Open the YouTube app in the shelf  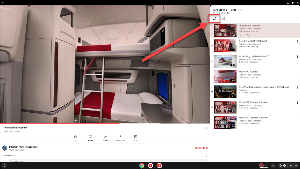(150, 166)
